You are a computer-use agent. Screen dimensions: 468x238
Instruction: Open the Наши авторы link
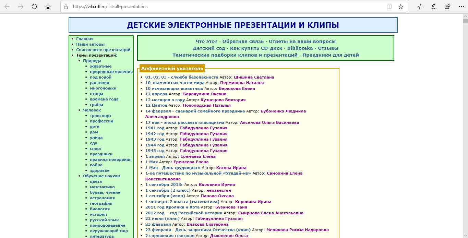90,44
